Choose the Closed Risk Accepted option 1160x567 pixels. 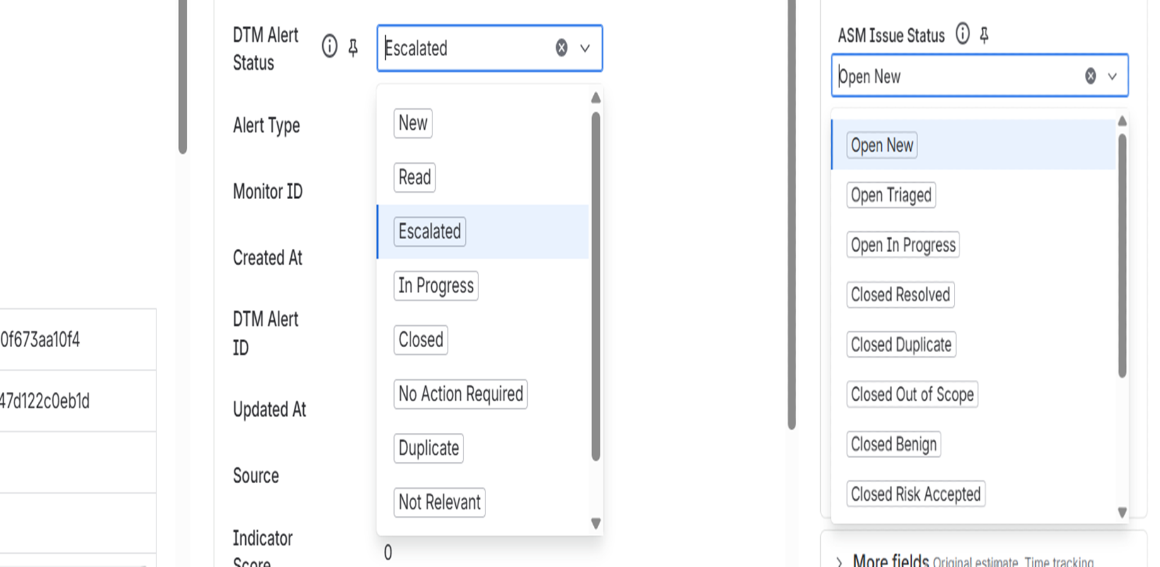tap(915, 494)
